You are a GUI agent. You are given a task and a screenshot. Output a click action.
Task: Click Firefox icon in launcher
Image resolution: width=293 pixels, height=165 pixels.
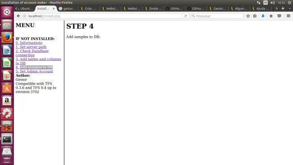click(7, 37)
